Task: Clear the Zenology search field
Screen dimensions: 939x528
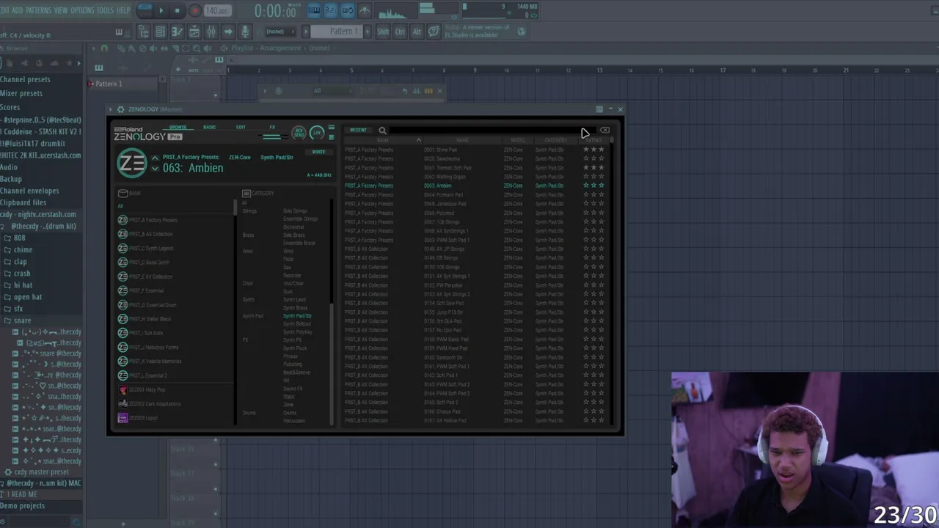Action: click(x=604, y=131)
